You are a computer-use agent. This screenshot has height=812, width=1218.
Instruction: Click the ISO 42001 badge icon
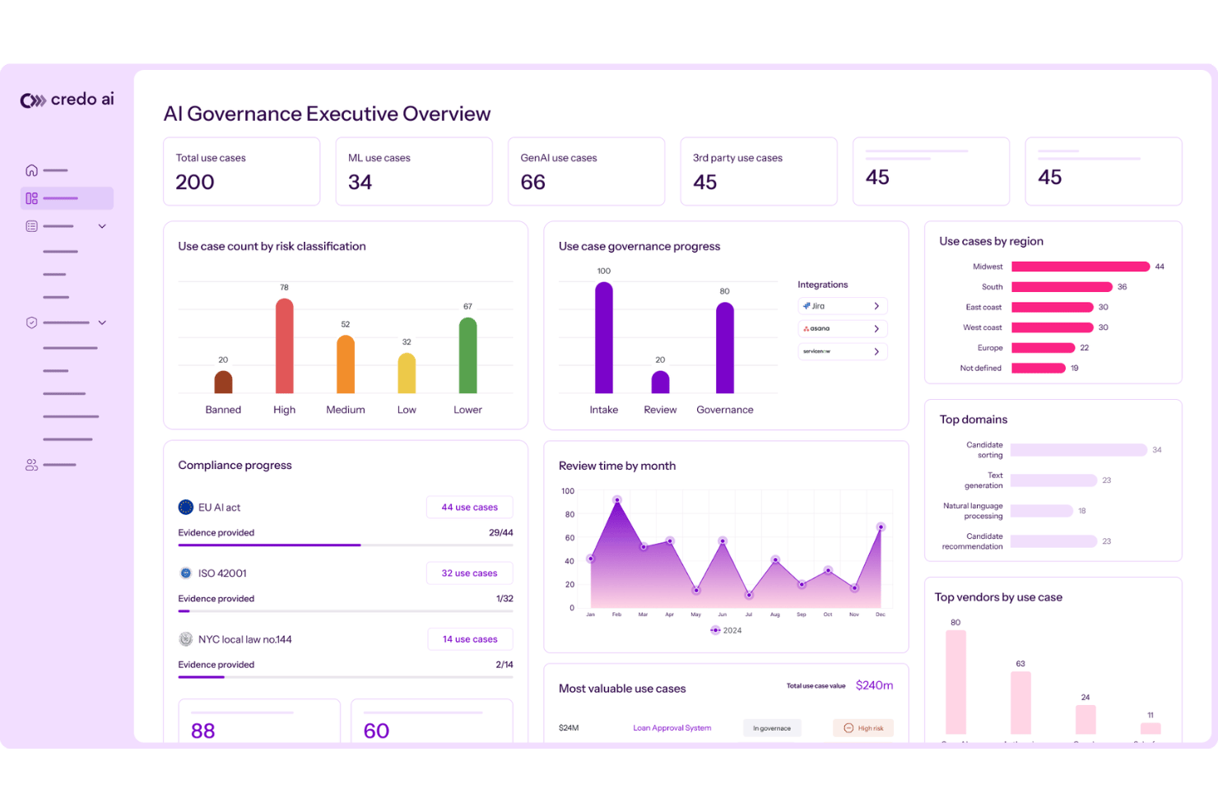(x=186, y=573)
